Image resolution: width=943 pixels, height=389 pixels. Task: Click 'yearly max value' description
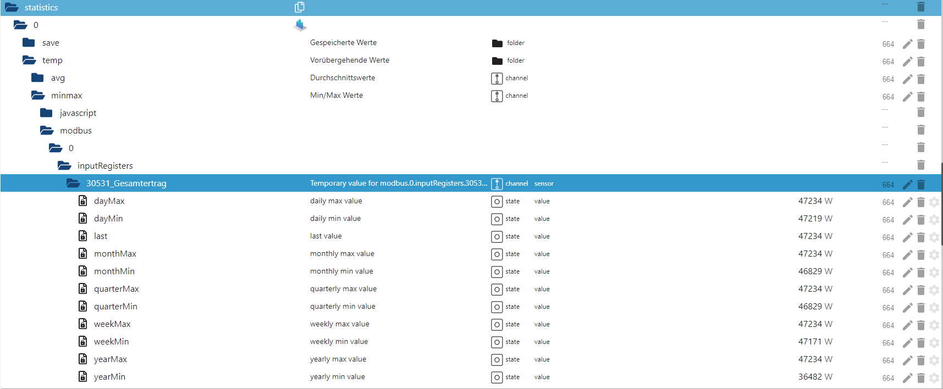[338, 359]
